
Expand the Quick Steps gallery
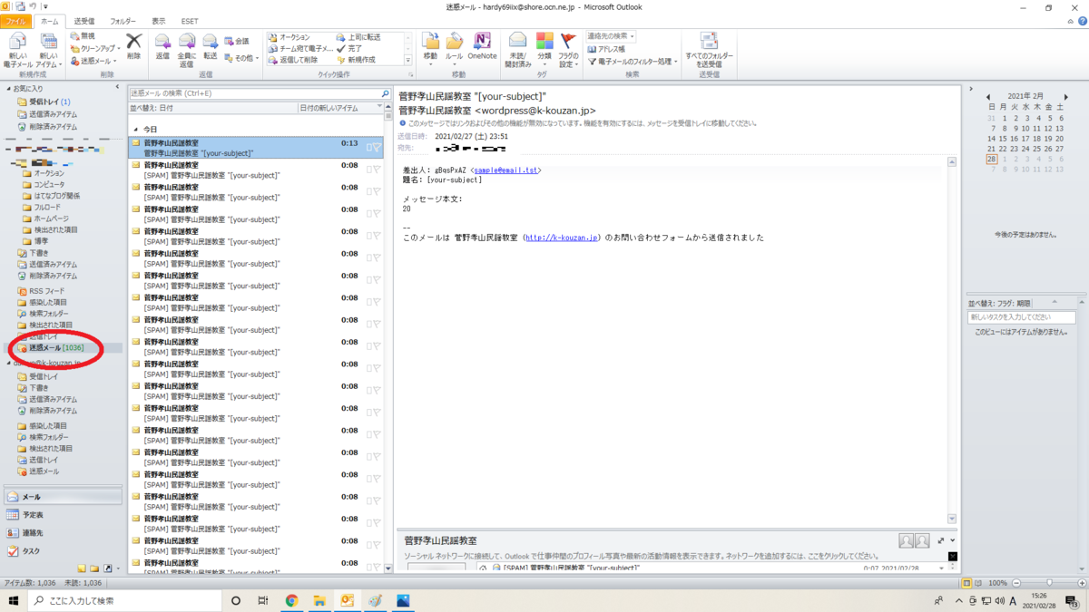pos(407,59)
